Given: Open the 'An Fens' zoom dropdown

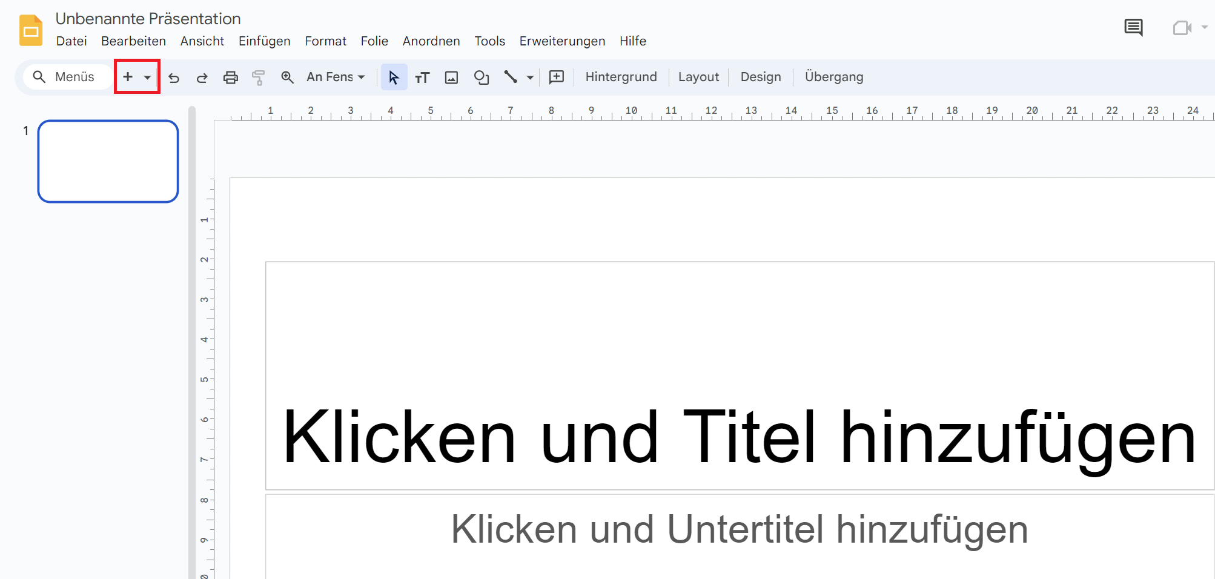Looking at the screenshot, I should [x=336, y=77].
